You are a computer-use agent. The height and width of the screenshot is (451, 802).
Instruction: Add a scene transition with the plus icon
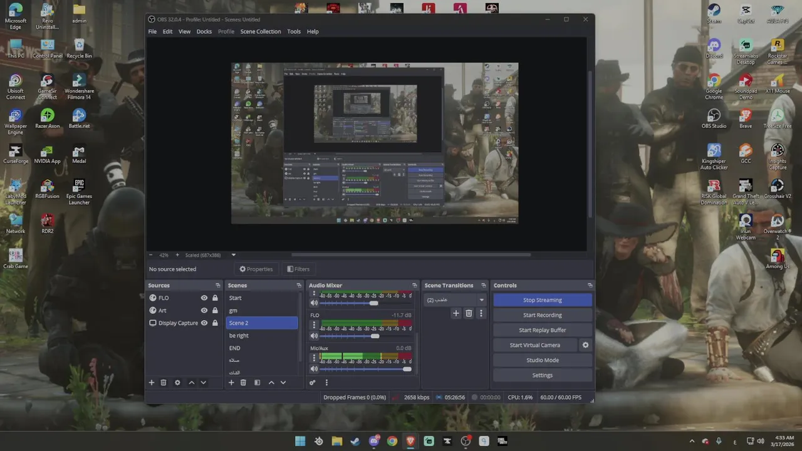click(x=456, y=313)
